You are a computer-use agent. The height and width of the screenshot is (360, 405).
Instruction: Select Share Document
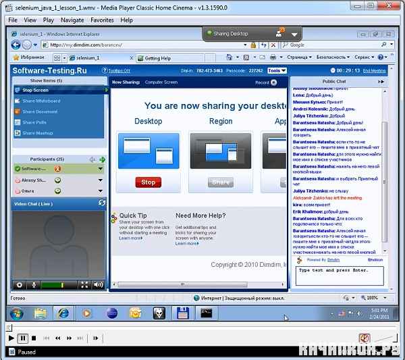pyautogui.click(x=59, y=111)
